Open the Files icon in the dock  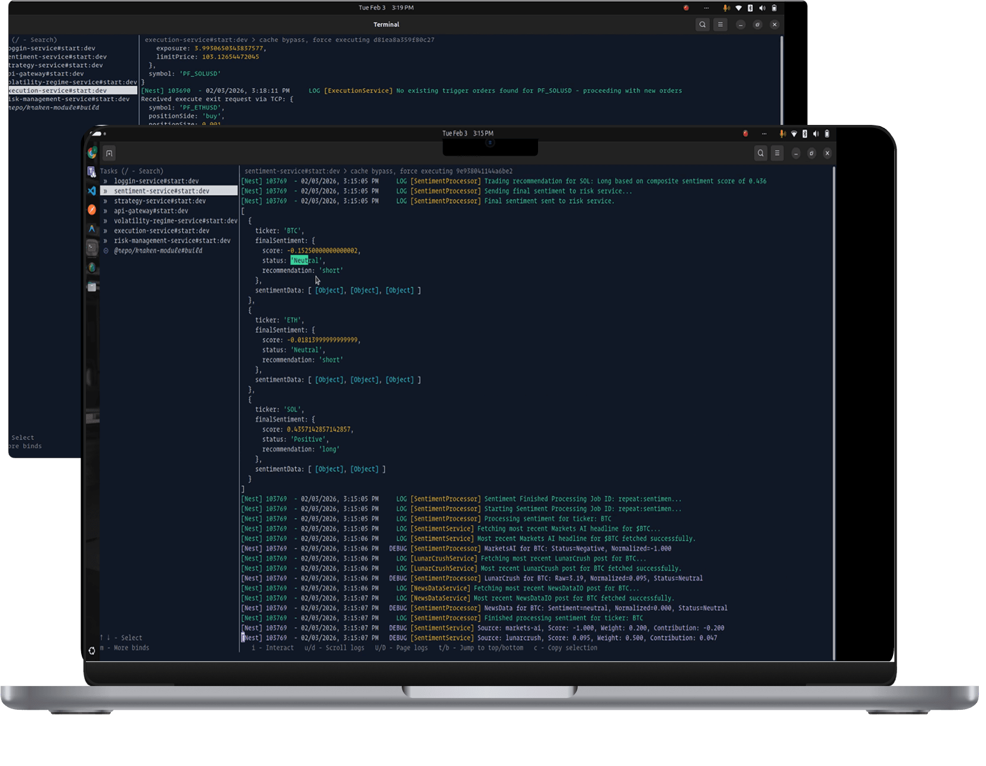pos(92,287)
